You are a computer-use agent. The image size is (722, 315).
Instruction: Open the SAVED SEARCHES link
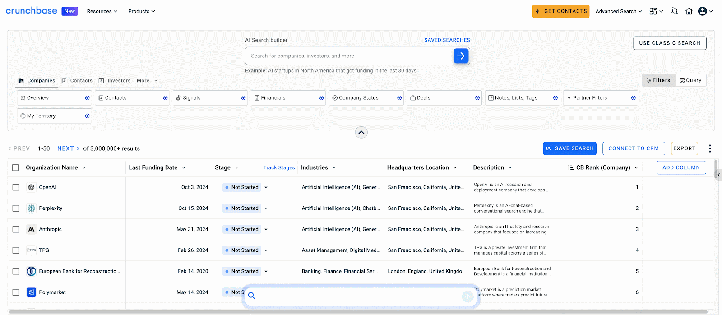(x=447, y=40)
